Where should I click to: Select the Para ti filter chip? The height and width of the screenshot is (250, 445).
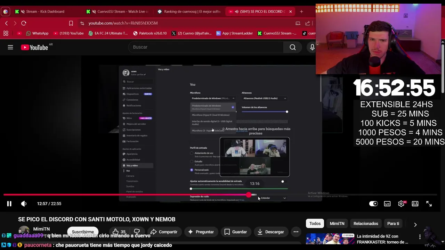(393, 224)
